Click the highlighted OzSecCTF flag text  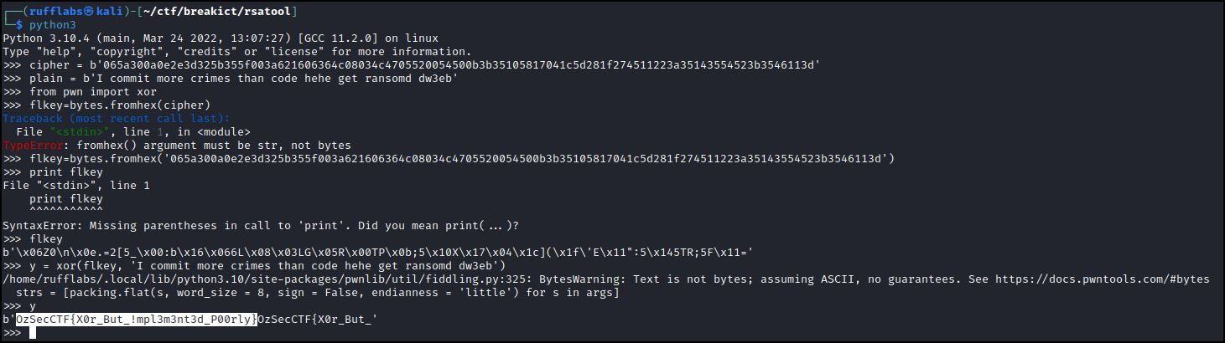136,320
